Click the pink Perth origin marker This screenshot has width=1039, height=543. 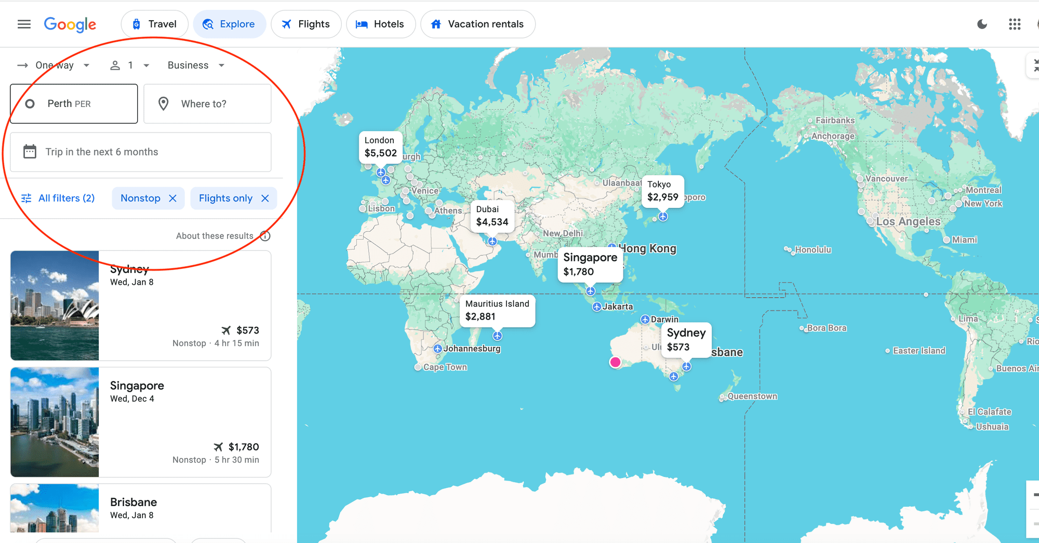615,362
